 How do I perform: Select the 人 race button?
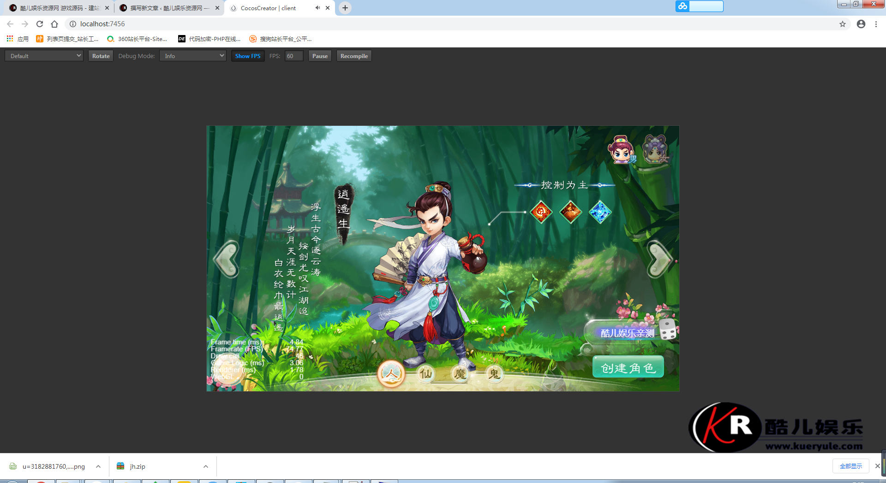(x=391, y=374)
